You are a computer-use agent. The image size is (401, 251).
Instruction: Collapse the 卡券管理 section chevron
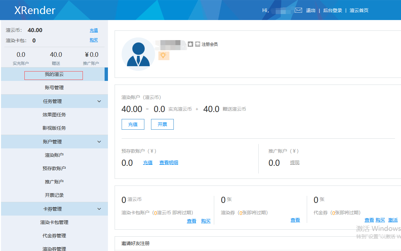pos(99,209)
